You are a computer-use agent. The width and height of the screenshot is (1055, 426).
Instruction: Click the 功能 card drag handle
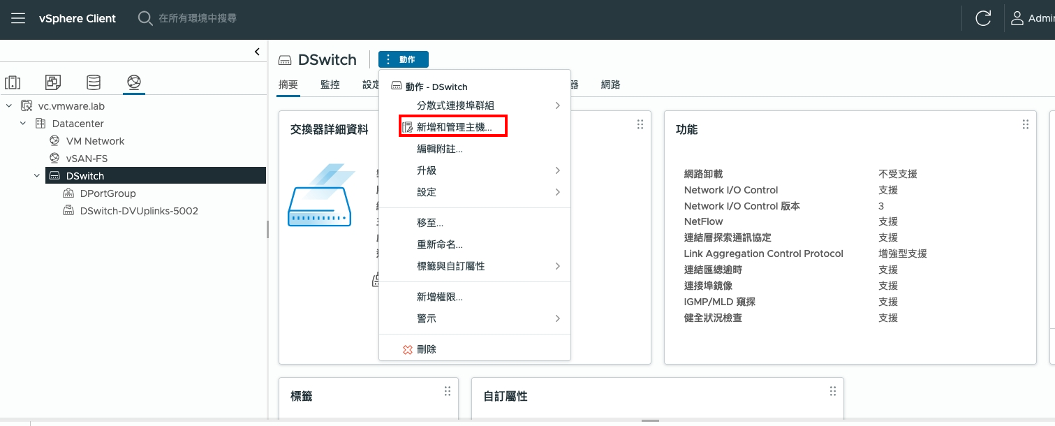coord(1025,124)
